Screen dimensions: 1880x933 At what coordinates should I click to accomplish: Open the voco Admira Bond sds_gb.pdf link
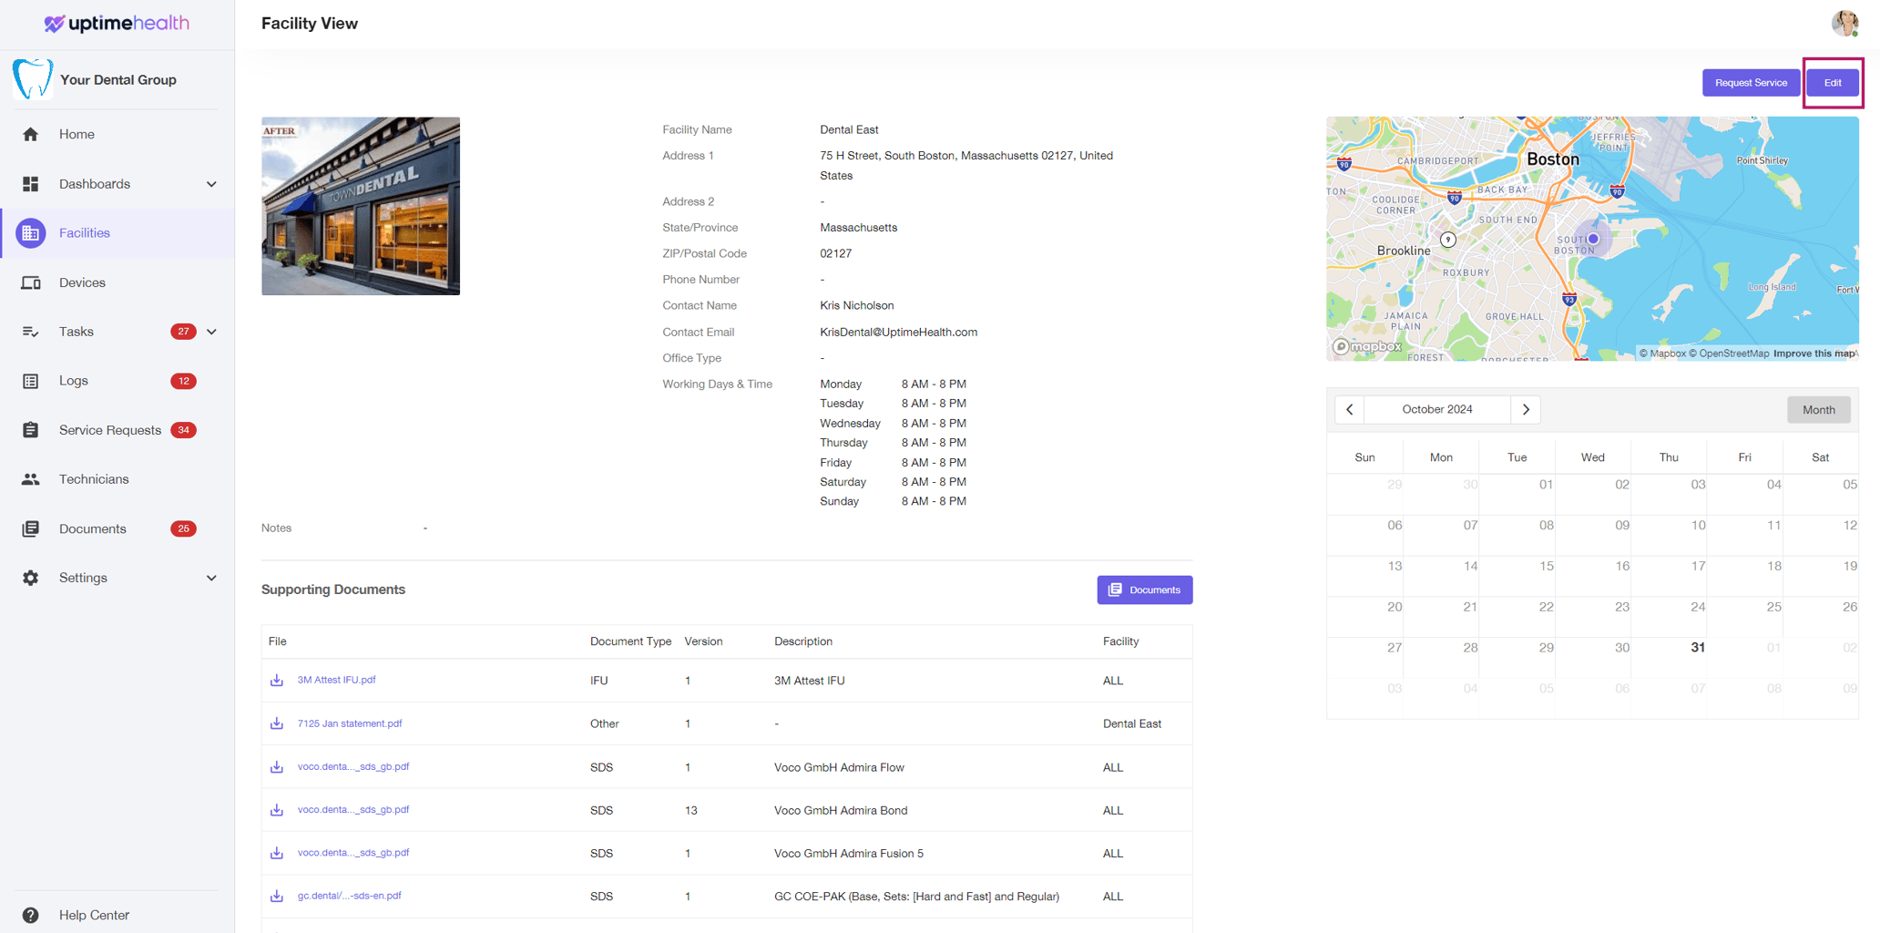353,809
